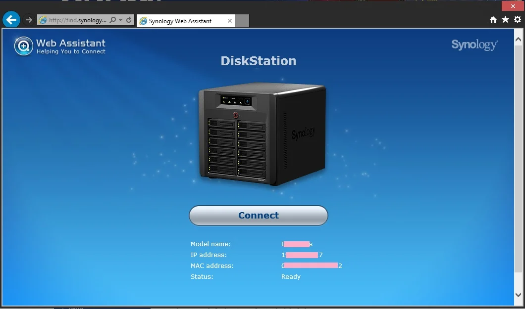Click the DiskStation heading text
This screenshot has width=525, height=309.
(259, 61)
